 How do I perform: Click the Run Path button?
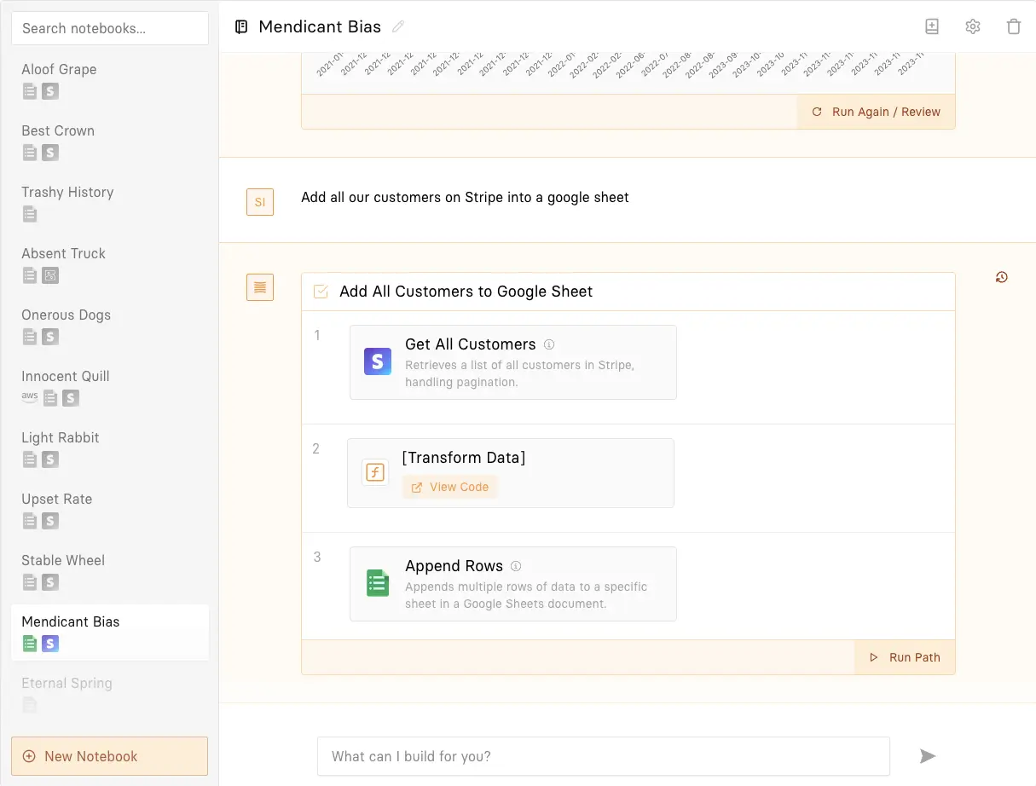pos(905,657)
